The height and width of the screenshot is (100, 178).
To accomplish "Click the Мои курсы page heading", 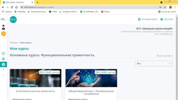I will 19,49.
